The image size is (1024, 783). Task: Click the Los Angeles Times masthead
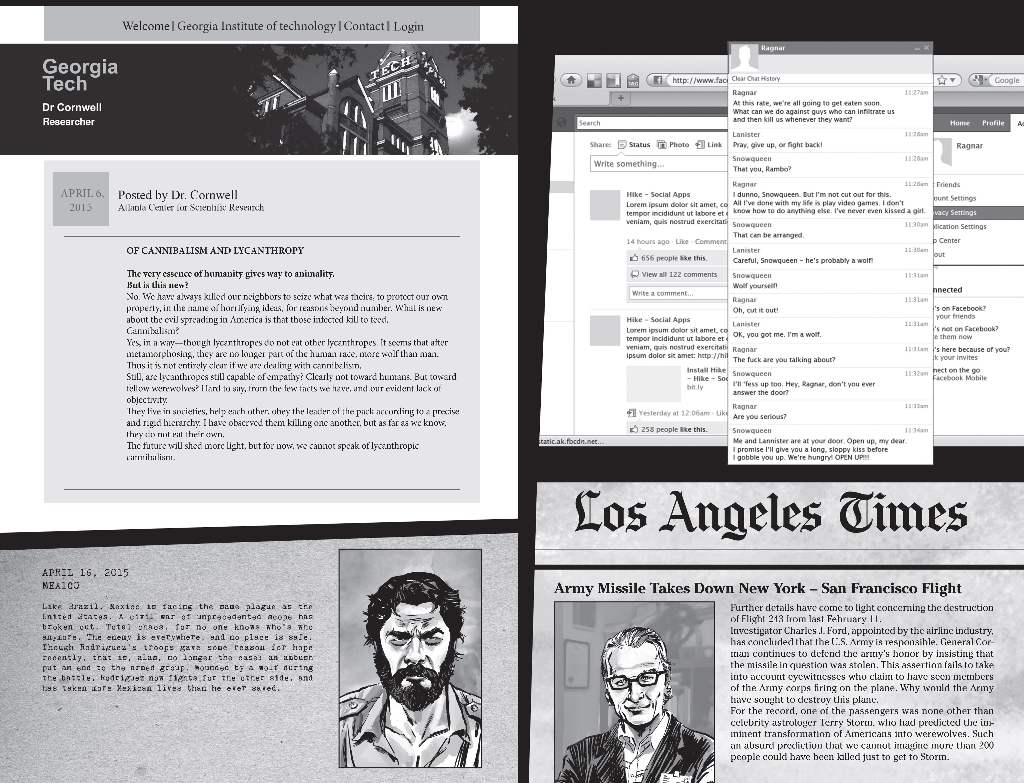pos(771,516)
